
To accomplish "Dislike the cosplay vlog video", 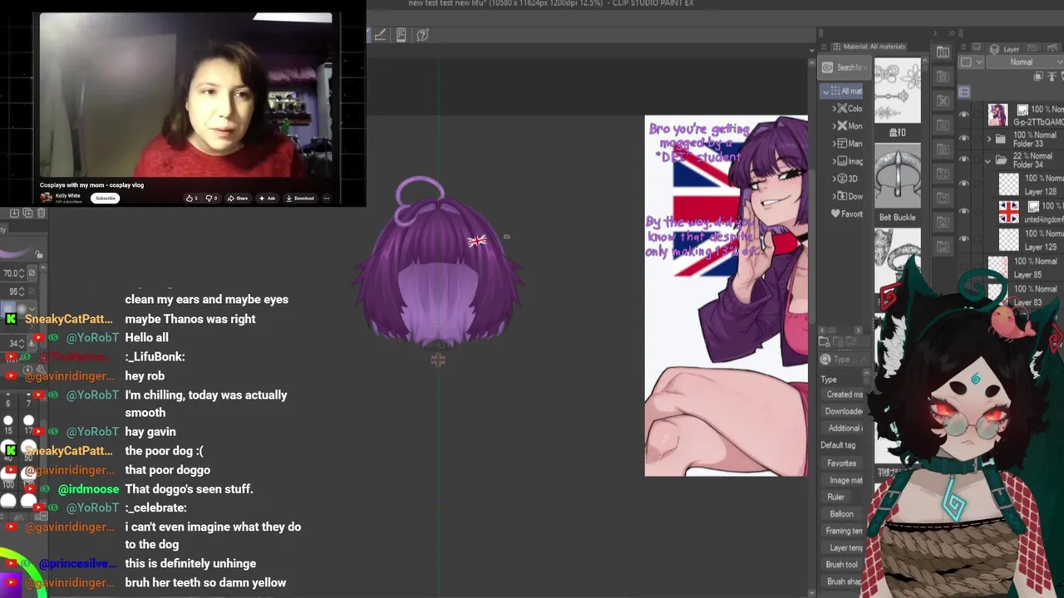I will tap(211, 199).
